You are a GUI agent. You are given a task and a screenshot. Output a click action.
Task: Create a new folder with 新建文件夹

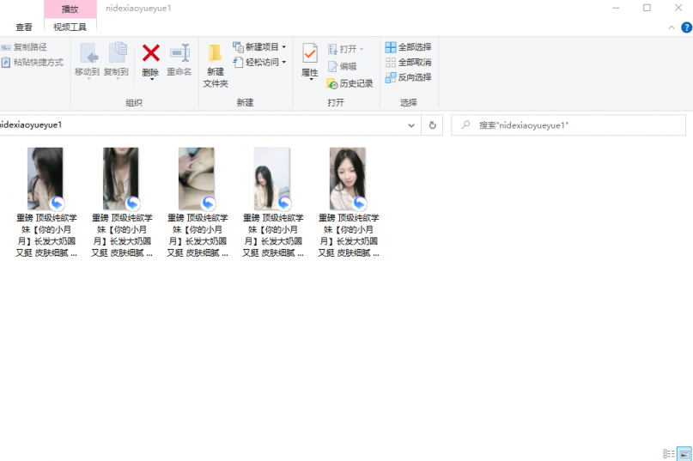pyautogui.click(x=216, y=64)
